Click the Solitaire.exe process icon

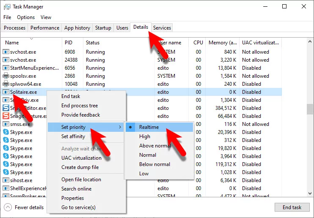6,92
